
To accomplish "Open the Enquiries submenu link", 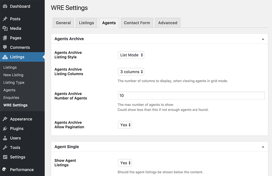I will (x=11, y=98).
